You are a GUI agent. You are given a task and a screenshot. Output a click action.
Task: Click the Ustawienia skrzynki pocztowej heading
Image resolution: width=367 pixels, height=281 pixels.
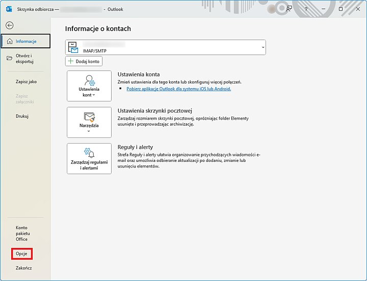pos(155,110)
